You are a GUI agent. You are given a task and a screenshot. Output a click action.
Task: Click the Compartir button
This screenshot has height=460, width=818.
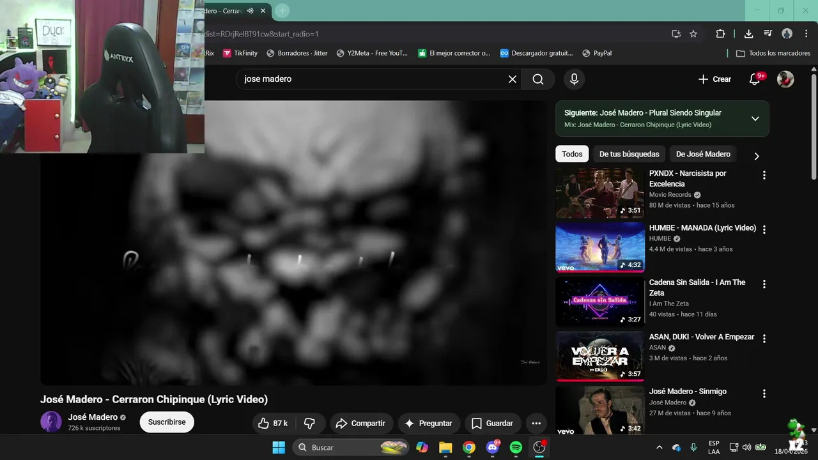pos(360,423)
